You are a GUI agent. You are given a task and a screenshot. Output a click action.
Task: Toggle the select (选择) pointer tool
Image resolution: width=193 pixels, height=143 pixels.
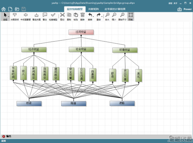[5, 16]
